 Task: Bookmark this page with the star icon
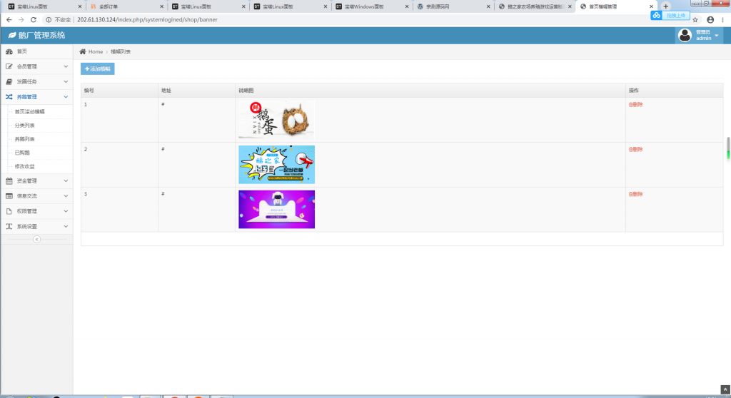point(695,19)
